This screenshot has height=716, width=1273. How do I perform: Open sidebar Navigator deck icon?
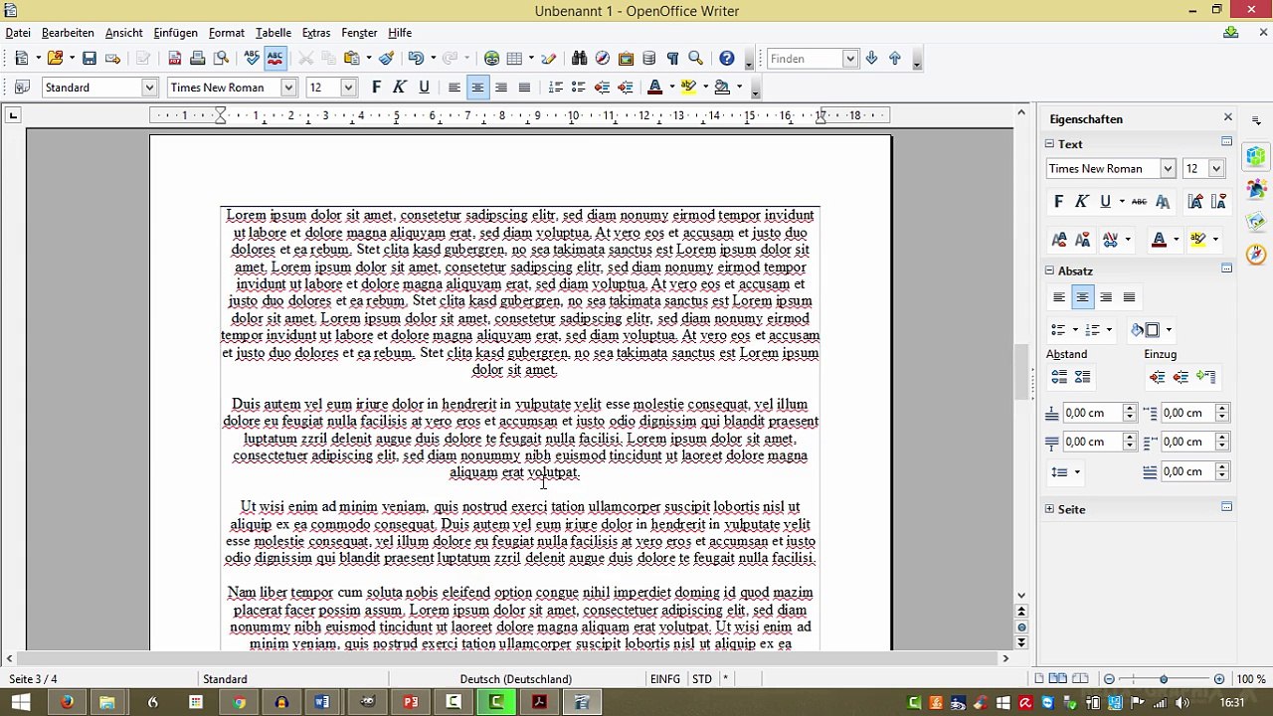pyautogui.click(x=1257, y=255)
